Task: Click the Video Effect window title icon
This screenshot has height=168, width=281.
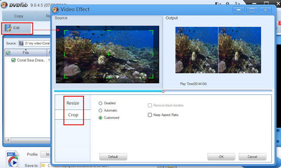Action: coord(55,9)
